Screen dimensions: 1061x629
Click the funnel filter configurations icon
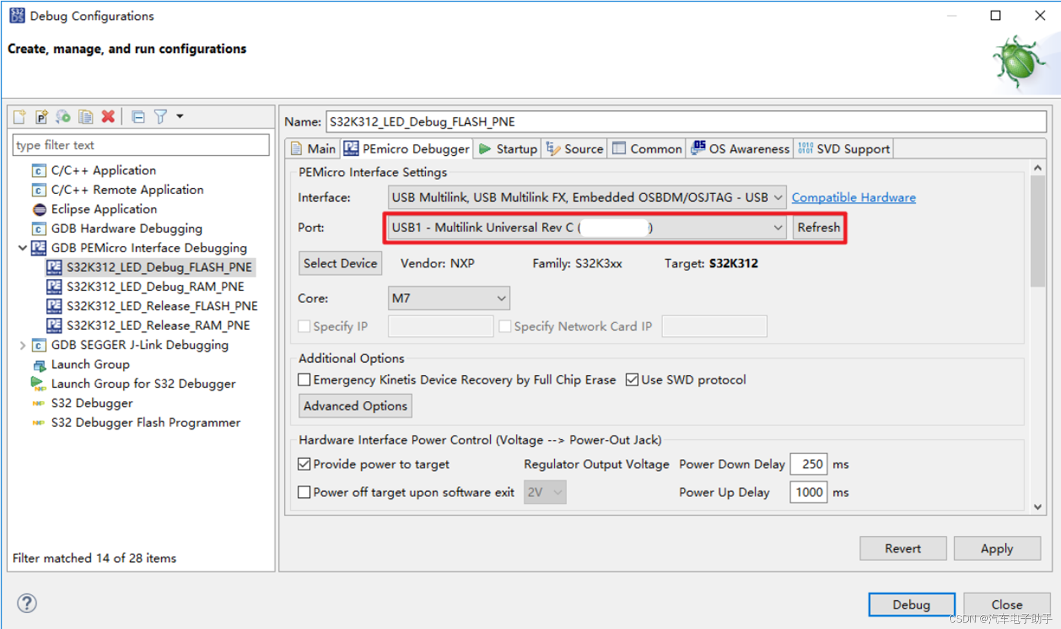[161, 117]
